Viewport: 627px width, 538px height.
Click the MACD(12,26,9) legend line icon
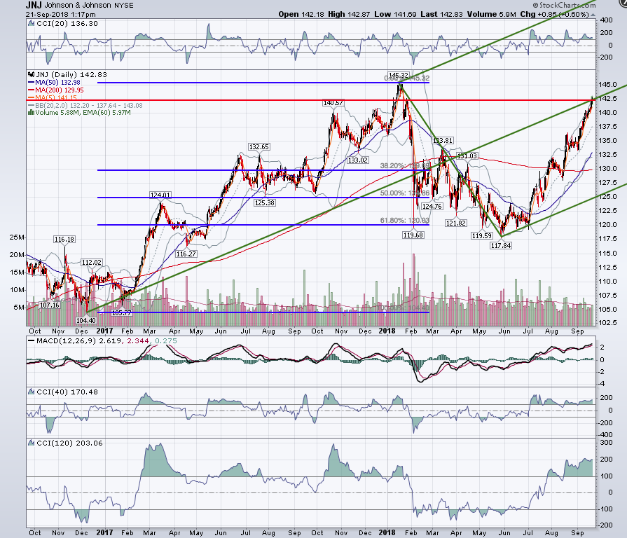pos(32,341)
